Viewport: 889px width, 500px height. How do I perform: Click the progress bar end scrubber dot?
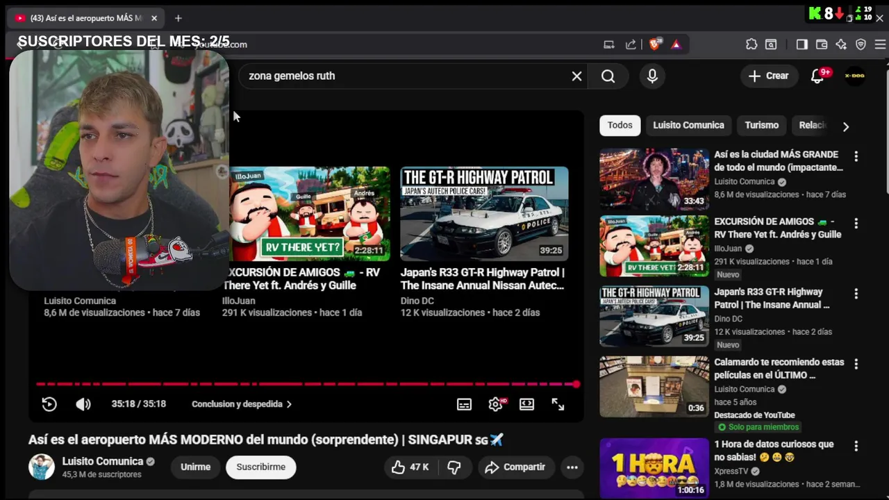click(576, 384)
